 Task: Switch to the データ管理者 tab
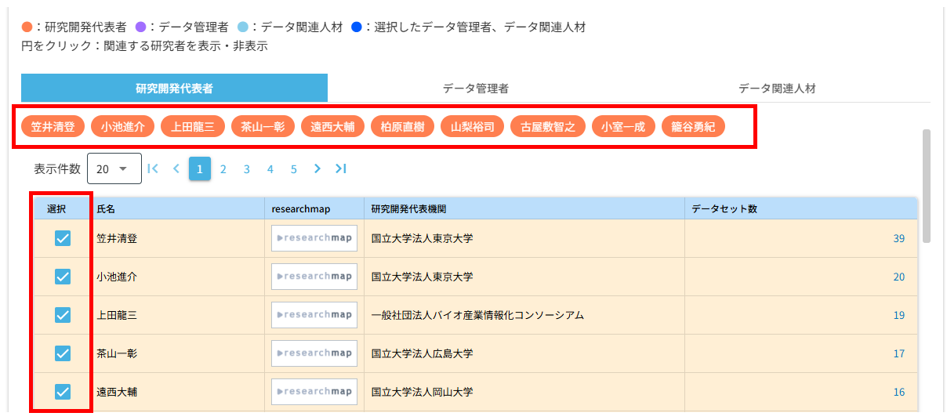(475, 89)
